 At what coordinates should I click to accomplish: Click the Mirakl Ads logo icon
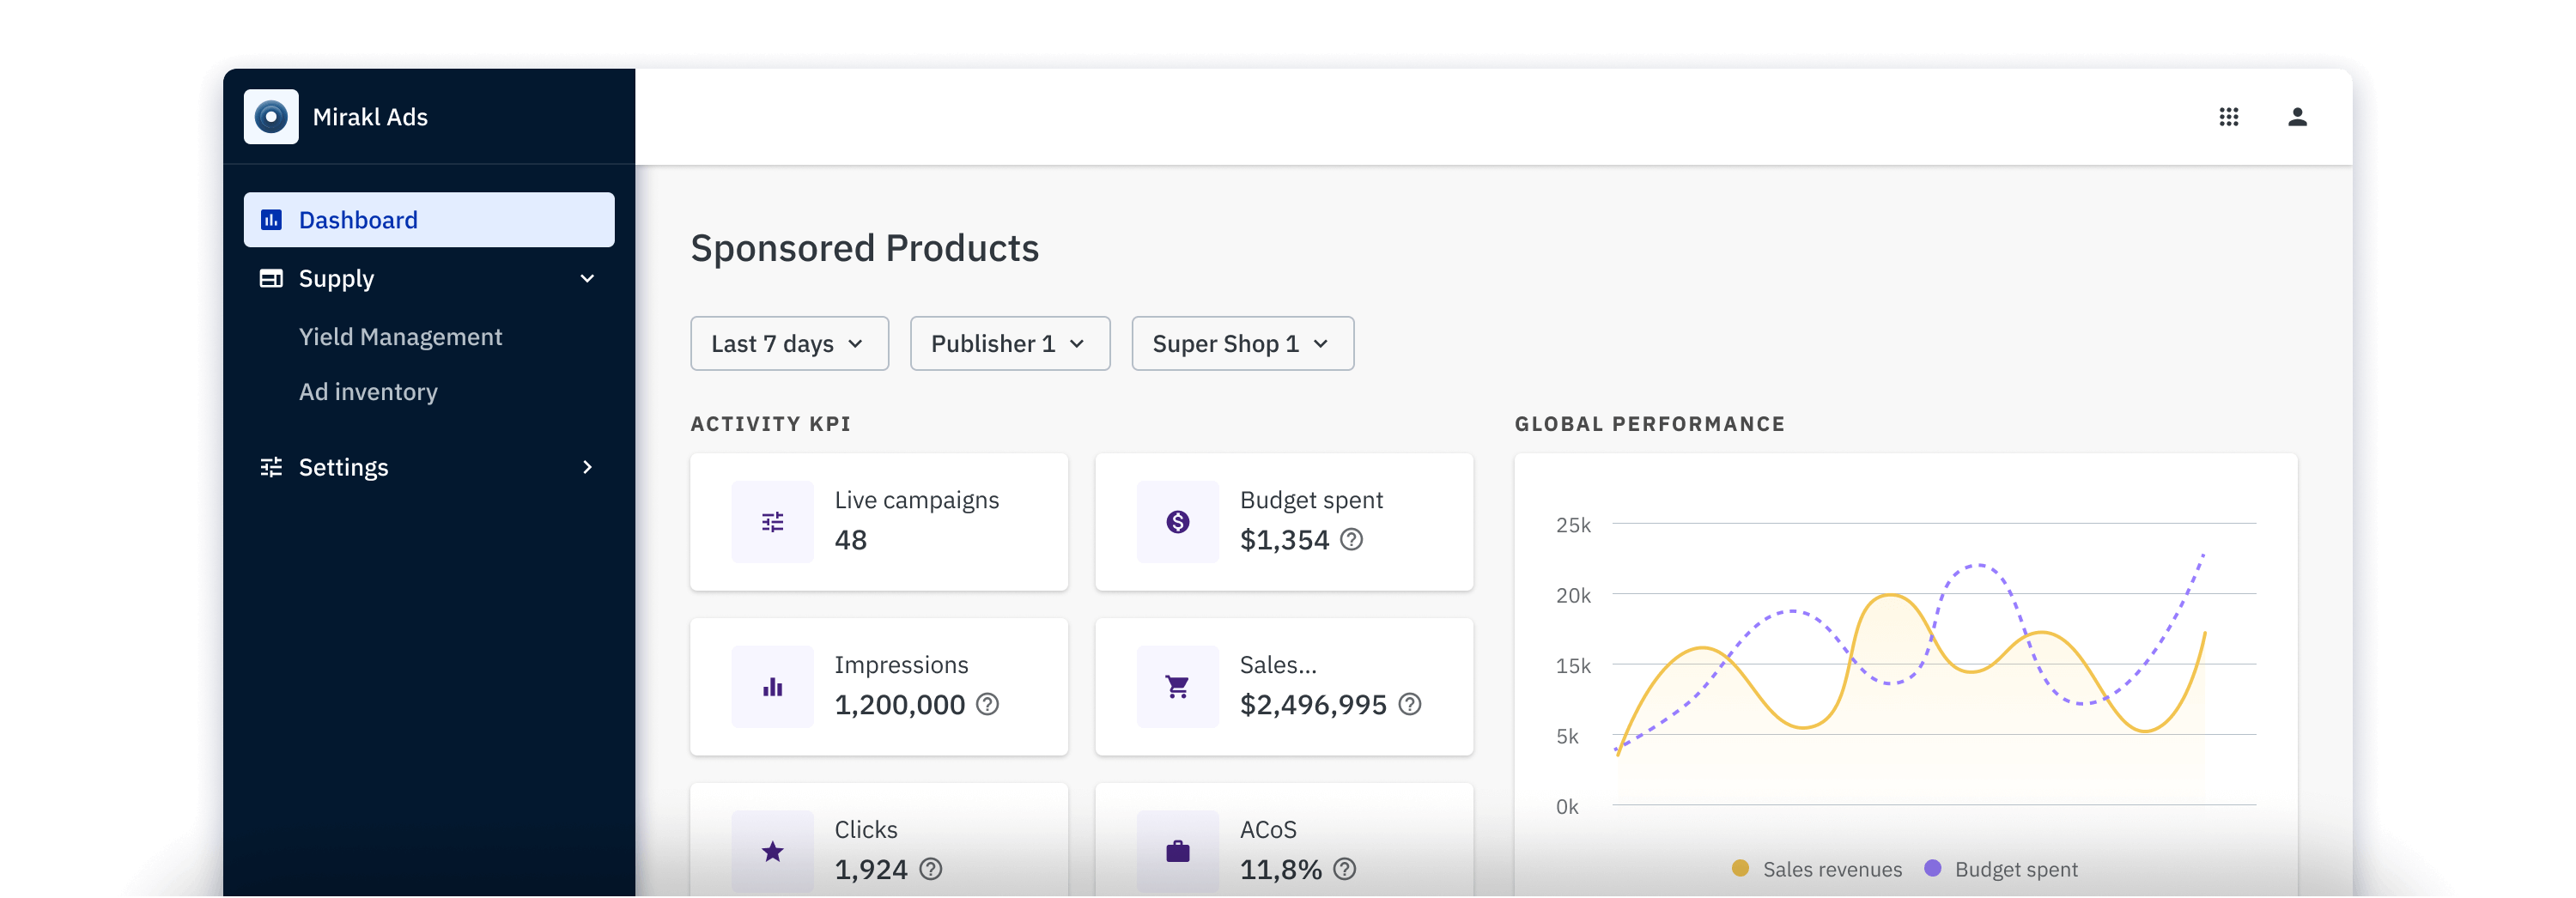coord(270,117)
